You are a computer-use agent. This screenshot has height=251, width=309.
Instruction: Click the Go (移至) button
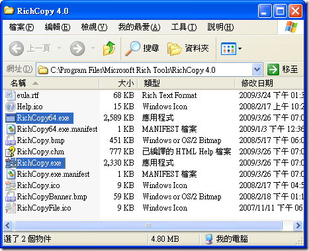click(x=283, y=70)
